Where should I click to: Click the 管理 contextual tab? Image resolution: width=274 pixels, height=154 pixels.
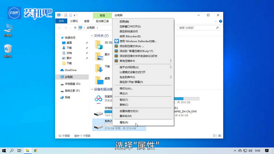pos(102,15)
